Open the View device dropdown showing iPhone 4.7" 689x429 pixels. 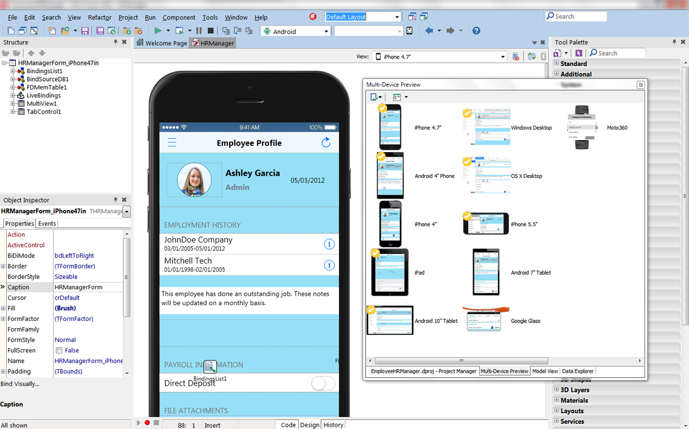503,56
